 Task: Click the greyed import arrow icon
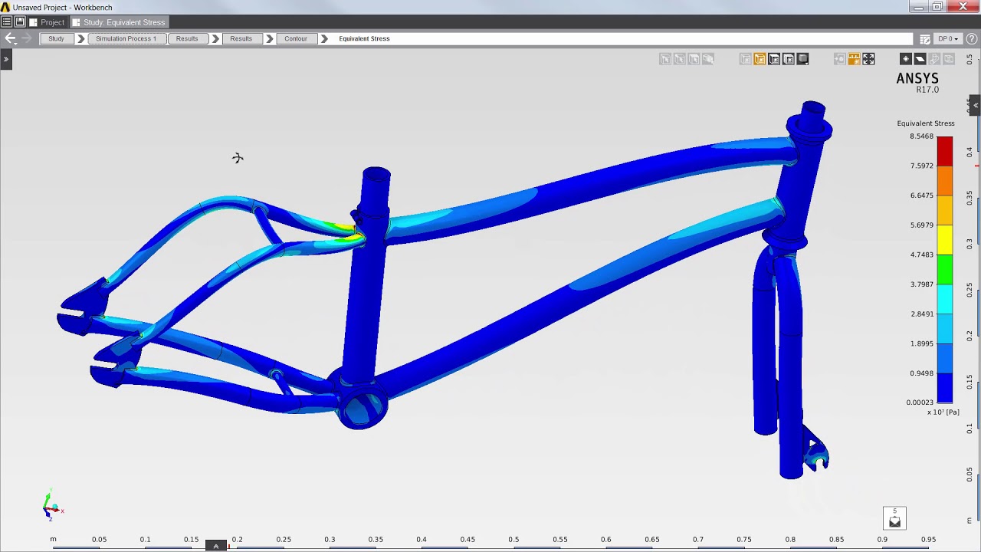point(840,59)
